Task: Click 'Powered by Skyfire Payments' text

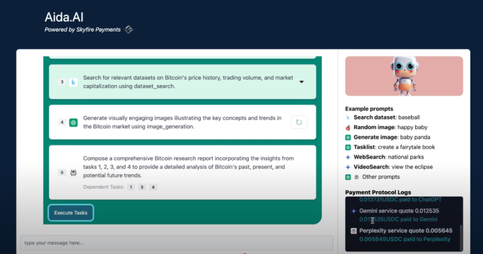Action: [x=82, y=30]
